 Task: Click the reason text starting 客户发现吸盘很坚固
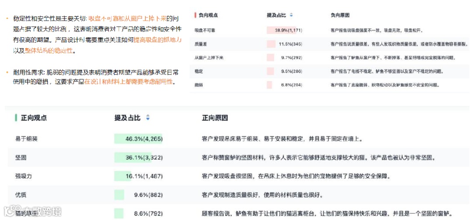(x=296, y=176)
